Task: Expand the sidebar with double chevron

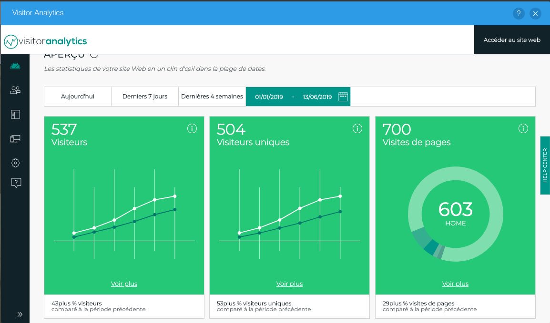Action: pyautogui.click(x=20, y=314)
